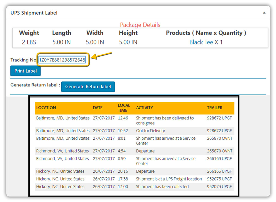
Task: Select 'Shipment has been collected' activity
Action: (162, 187)
